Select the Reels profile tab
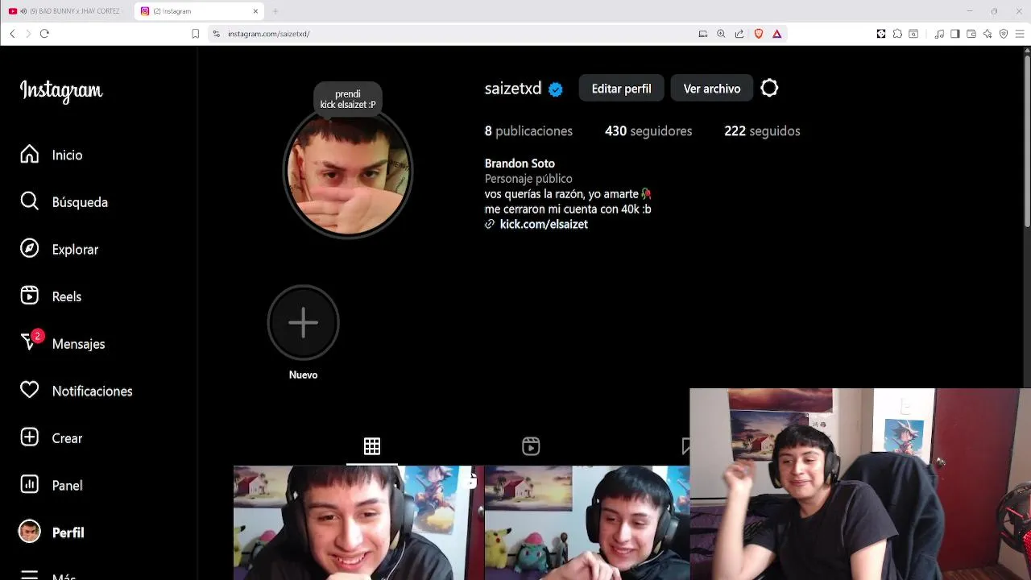Image resolution: width=1031 pixels, height=580 pixels. tap(531, 446)
